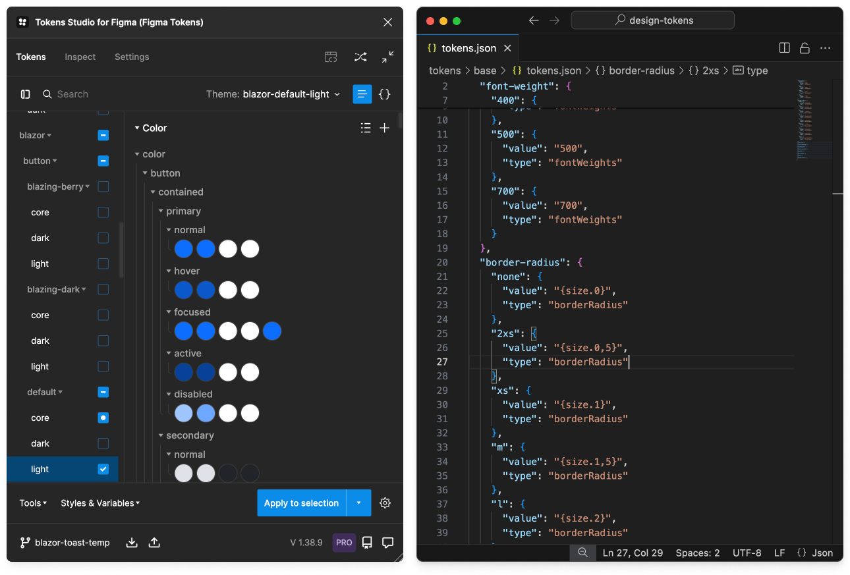Open the feedback chat bubble icon
Image resolution: width=850 pixels, height=575 pixels.
pos(388,543)
